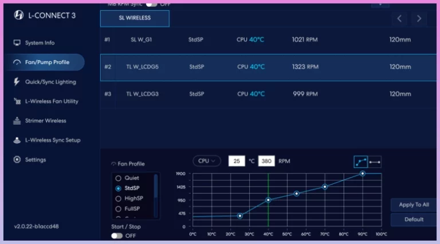Expand the CPU temperature source dropdown
440x244 pixels.
pyautogui.click(x=207, y=161)
